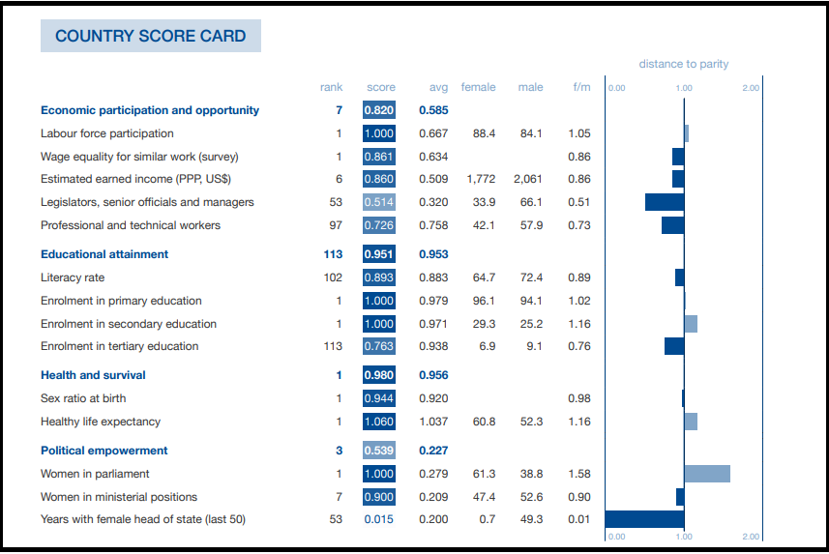Click the 0.539 score box

[x=379, y=451]
